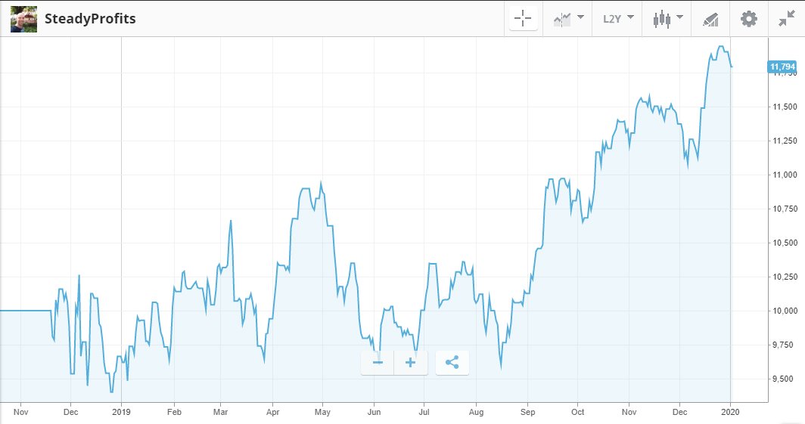Share the chart

pyautogui.click(x=452, y=363)
